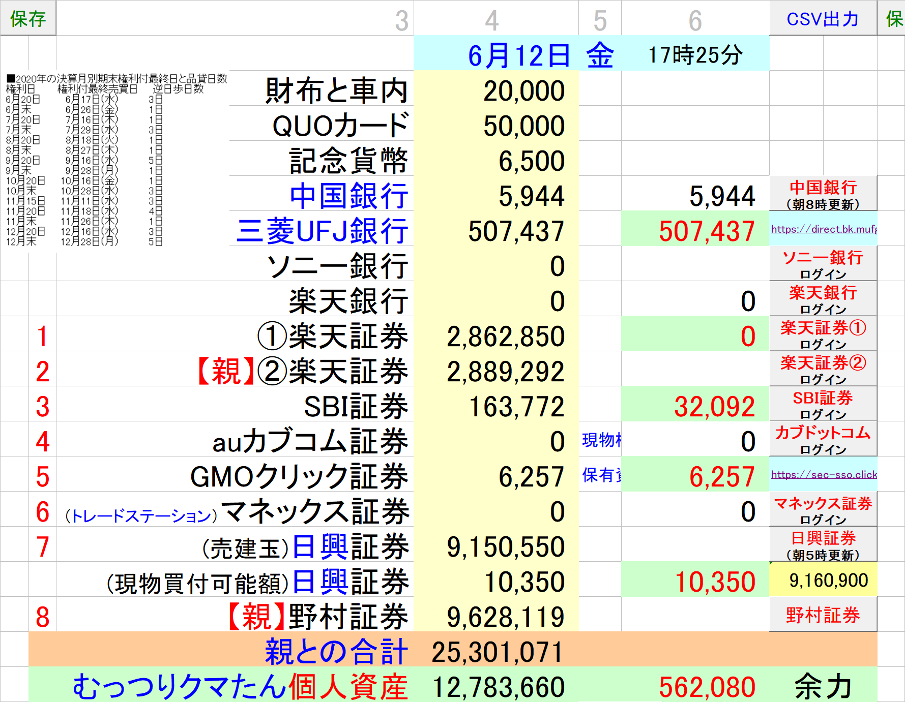This screenshot has width=905, height=702.
Task: Select the SBI証券 label cell
Action: click(235, 404)
